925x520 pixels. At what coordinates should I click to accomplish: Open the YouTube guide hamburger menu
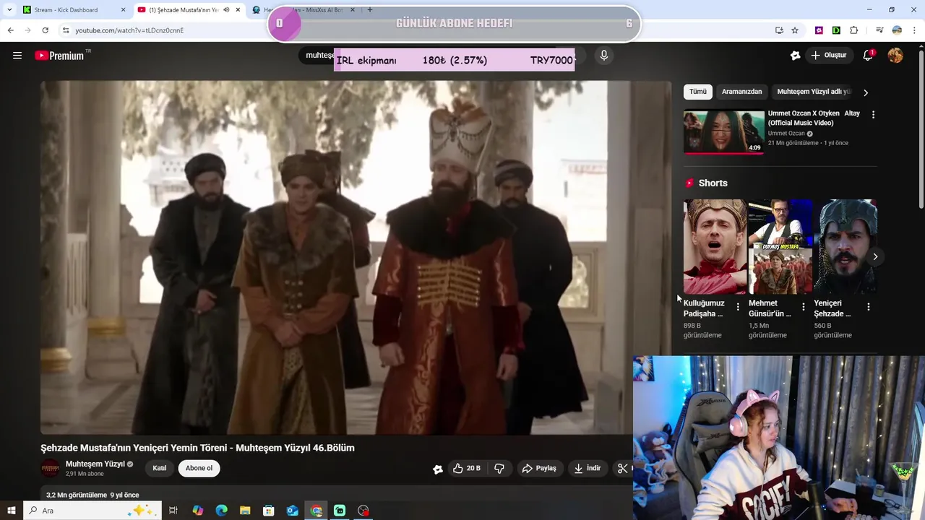[17, 56]
